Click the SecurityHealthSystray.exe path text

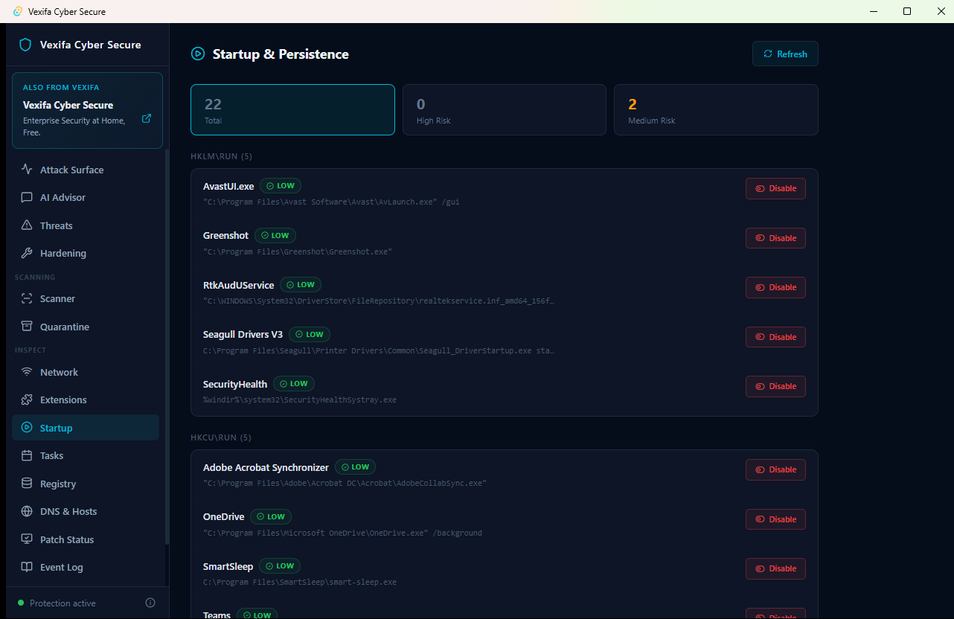300,400
